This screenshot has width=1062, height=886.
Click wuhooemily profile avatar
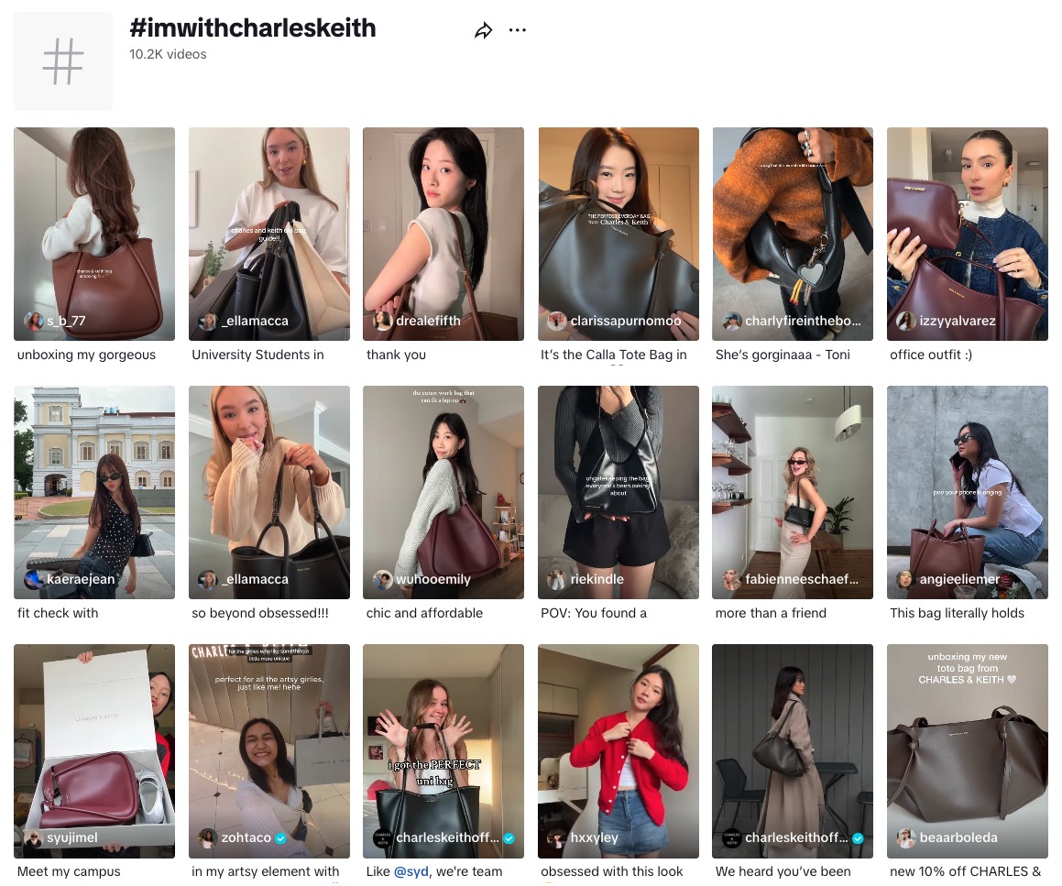[x=383, y=579]
